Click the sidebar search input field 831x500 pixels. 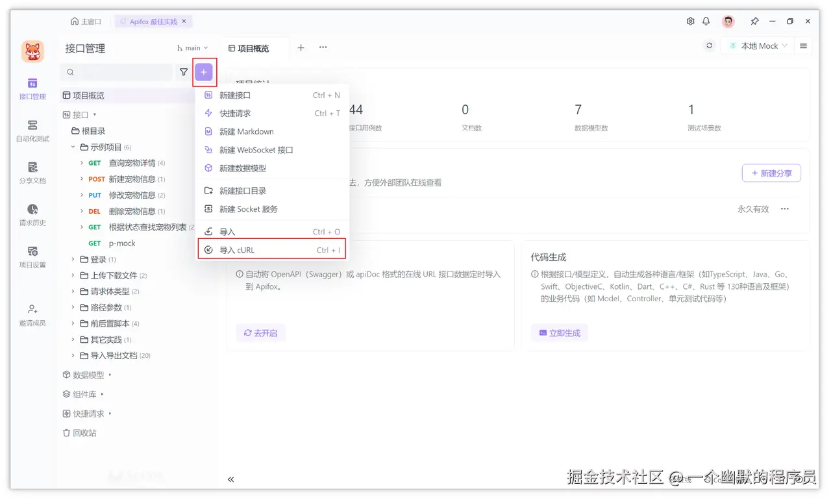tap(117, 72)
